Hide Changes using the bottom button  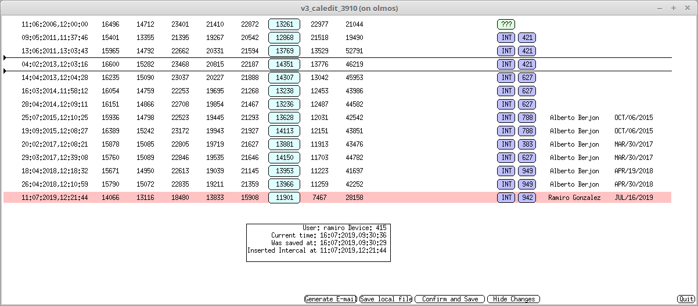tap(513, 299)
